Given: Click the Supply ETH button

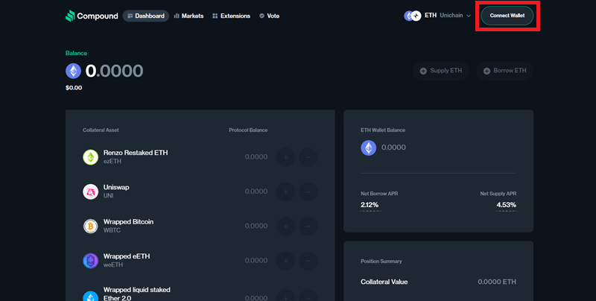Looking at the screenshot, I should pyautogui.click(x=441, y=71).
